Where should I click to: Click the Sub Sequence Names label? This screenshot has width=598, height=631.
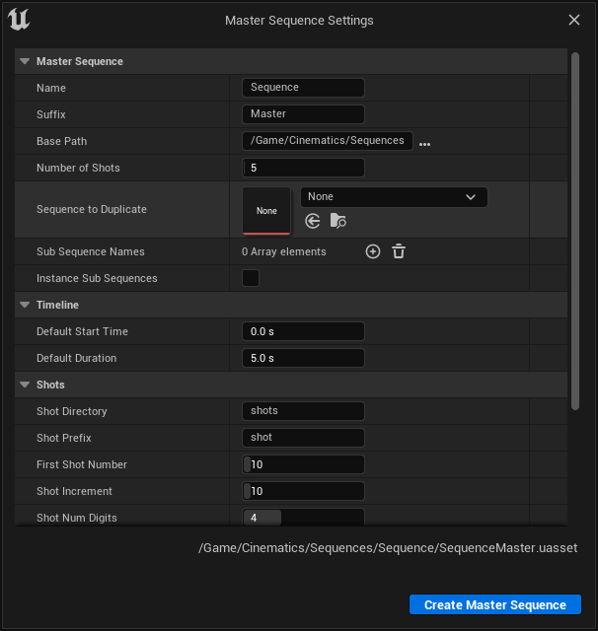tap(91, 251)
